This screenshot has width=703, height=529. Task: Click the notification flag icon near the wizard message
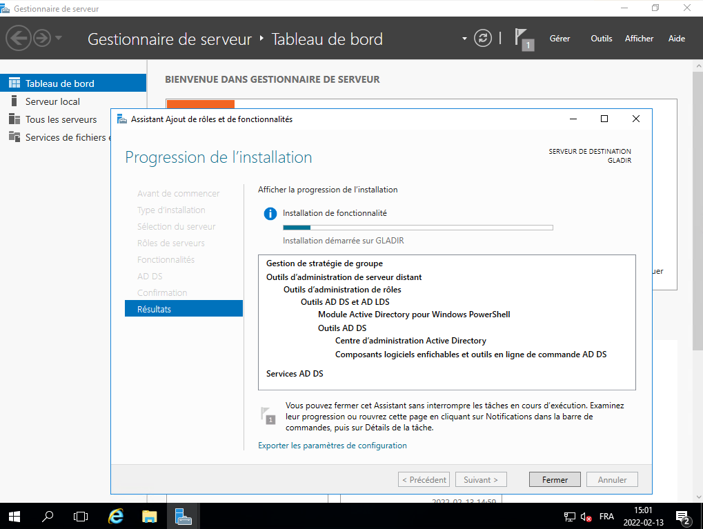[268, 416]
